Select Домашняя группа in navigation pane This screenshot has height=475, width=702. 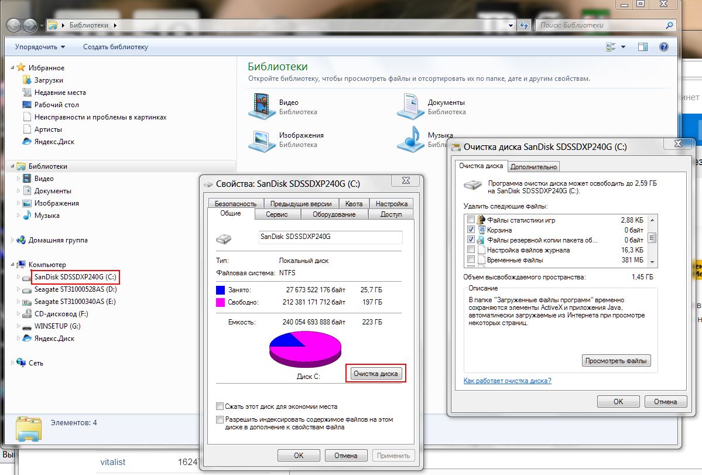pos(58,240)
